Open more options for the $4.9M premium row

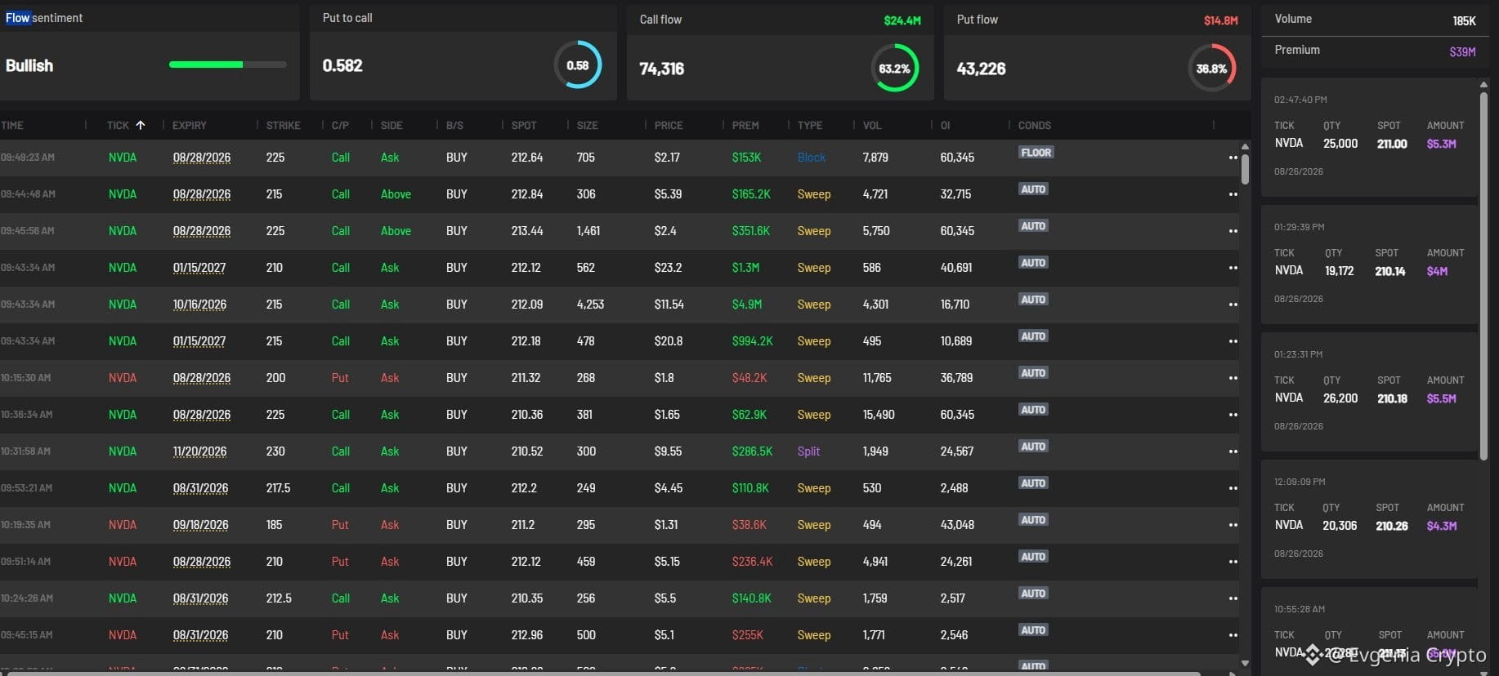(x=1233, y=305)
